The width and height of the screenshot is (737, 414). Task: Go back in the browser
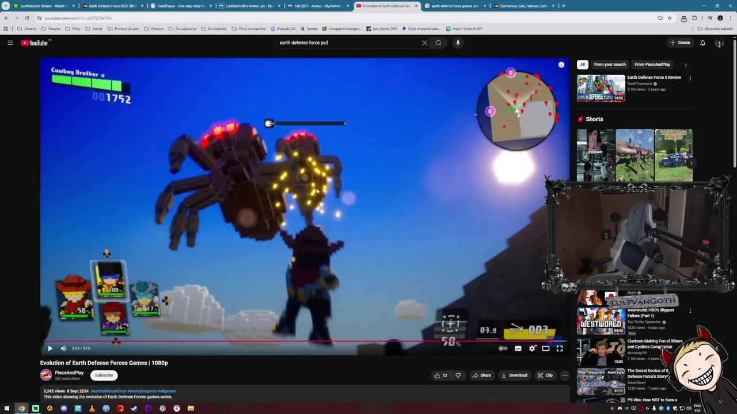[x=6, y=18]
